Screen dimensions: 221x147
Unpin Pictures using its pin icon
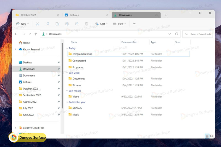[59, 82]
